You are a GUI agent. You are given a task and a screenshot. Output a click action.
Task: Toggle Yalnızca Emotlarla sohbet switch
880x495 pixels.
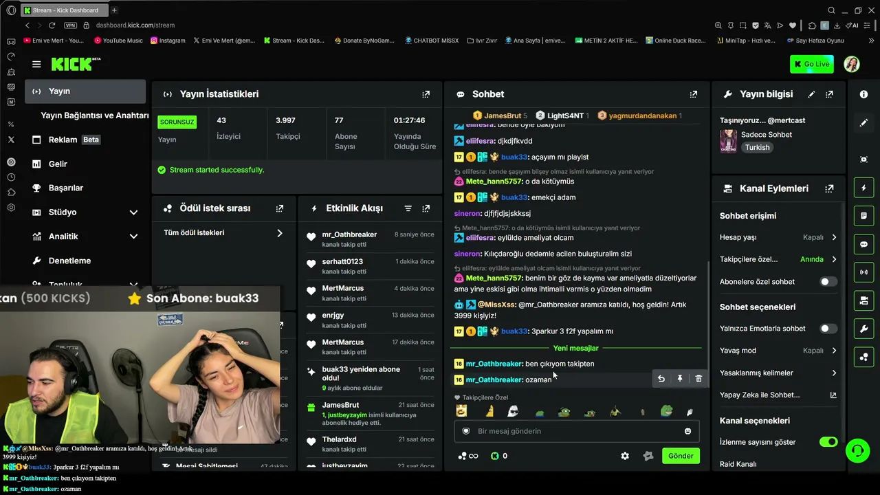tap(828, 329)
